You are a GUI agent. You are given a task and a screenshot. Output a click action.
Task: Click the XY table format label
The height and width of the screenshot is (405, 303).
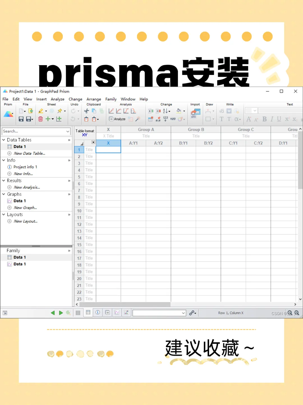pyautogui.click(x=85, y=135)
